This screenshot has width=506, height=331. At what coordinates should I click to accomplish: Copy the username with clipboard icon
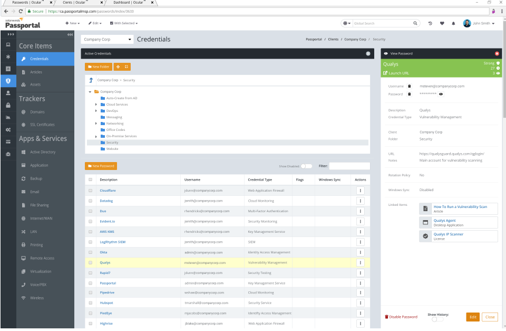(x=409, y=86)
